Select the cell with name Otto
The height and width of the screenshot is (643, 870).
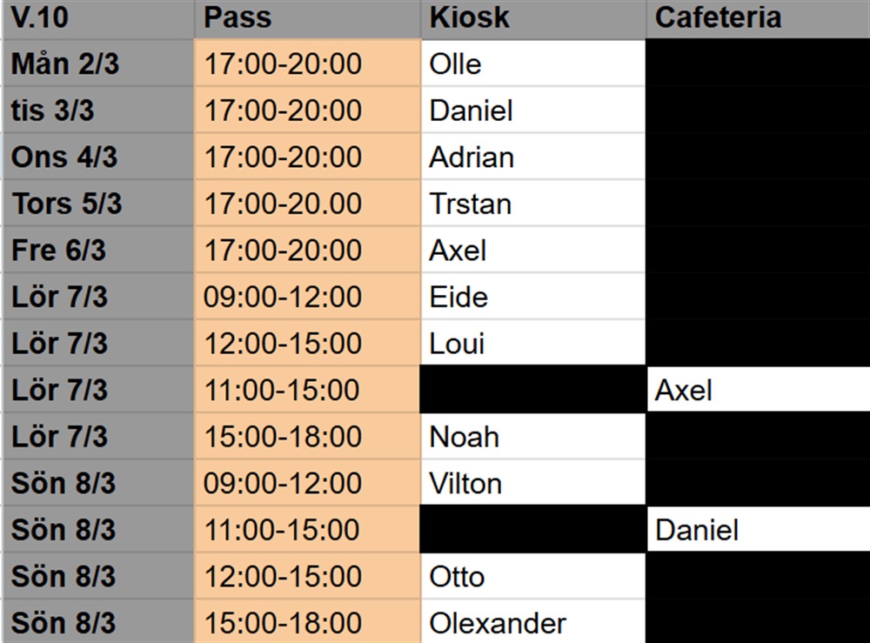click(x=532, y=577)
